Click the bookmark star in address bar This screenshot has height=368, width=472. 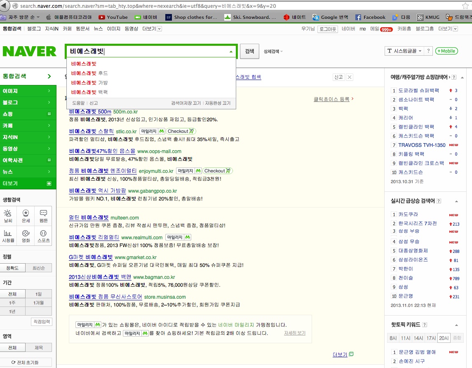pyautogui.click(x=465, y=5)
